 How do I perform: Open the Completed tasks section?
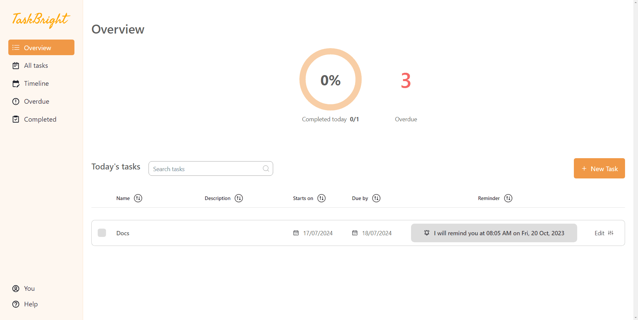pos(40,120)
